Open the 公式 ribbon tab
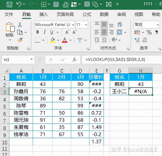 87,14
